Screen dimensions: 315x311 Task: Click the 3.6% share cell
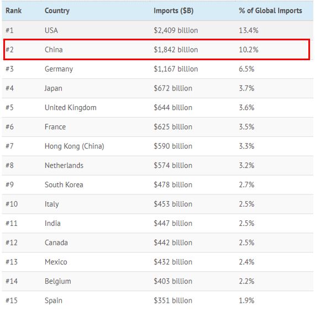pos(246,108)
